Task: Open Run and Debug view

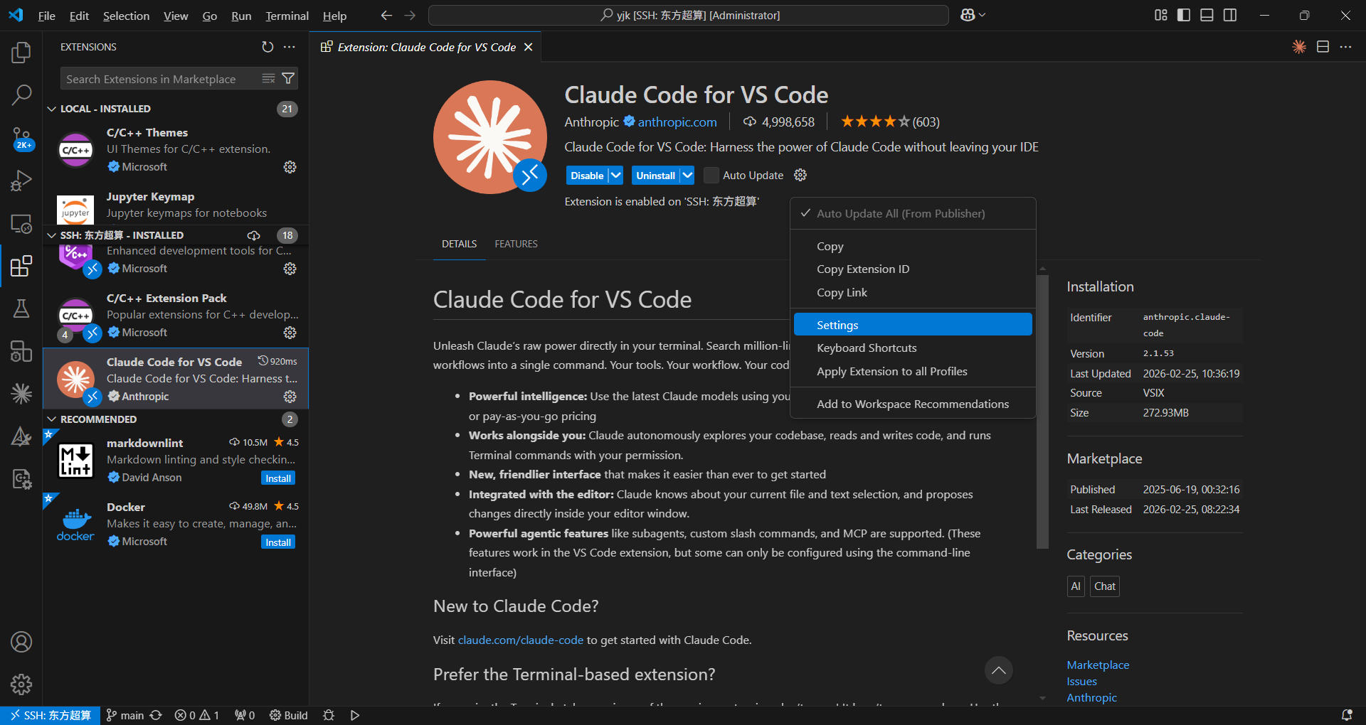Action: 21,181
